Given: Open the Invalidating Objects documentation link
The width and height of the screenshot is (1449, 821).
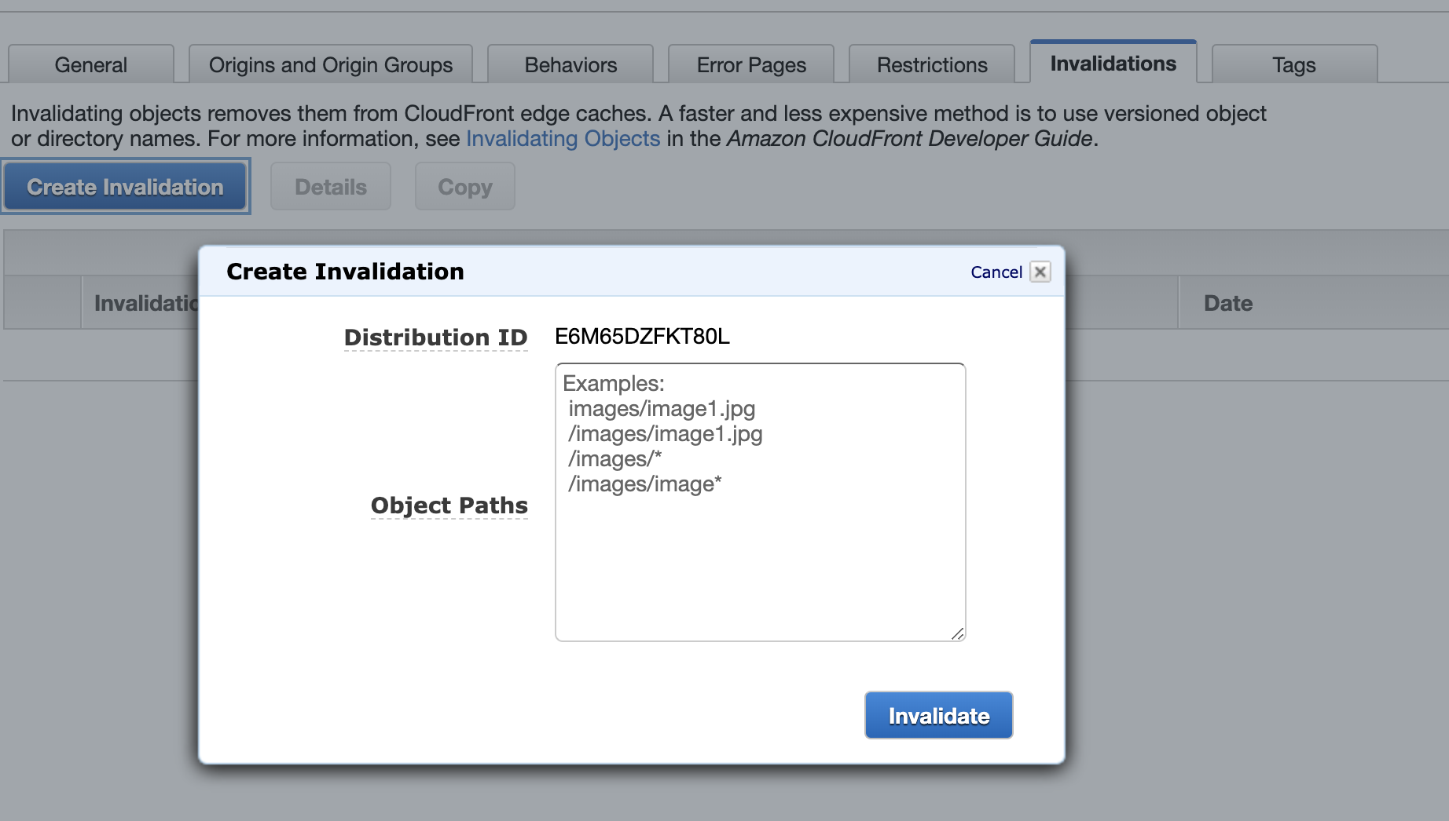Looking at the screenshot, I should (x=563, y=139).
